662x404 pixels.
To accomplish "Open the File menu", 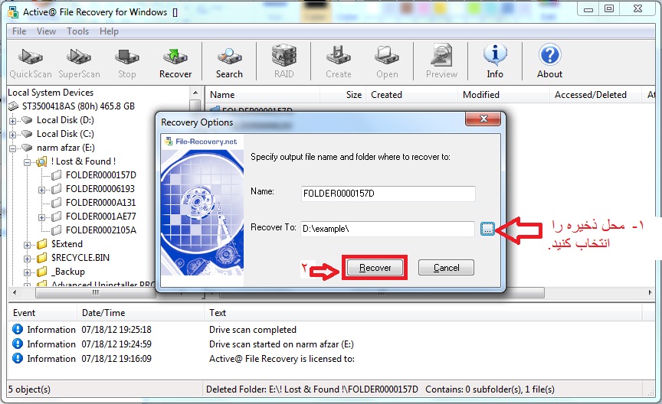I will [19, 31].
